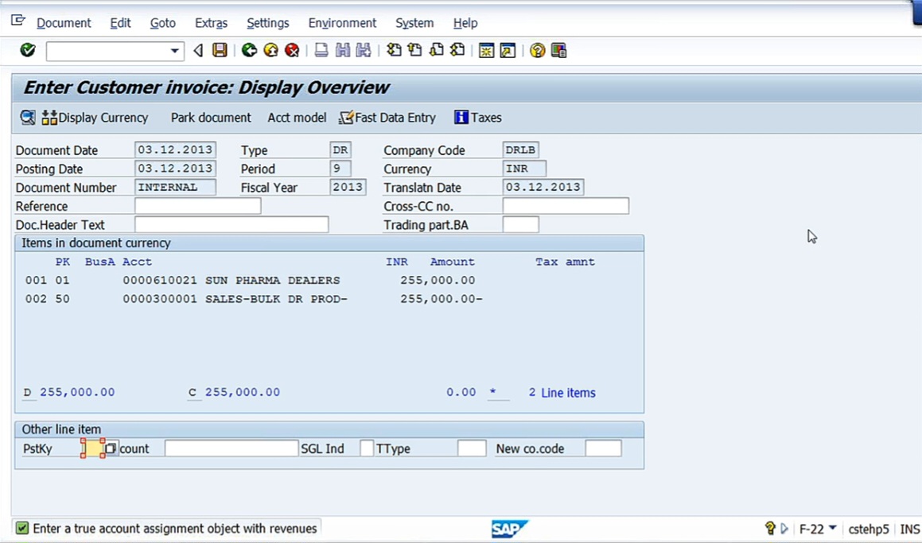Click the credit total 255,000.00
922x543 pixels.
[x=243, y=392]
